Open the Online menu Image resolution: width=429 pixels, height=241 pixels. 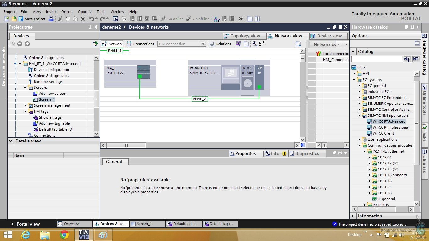tap(67, 12)
